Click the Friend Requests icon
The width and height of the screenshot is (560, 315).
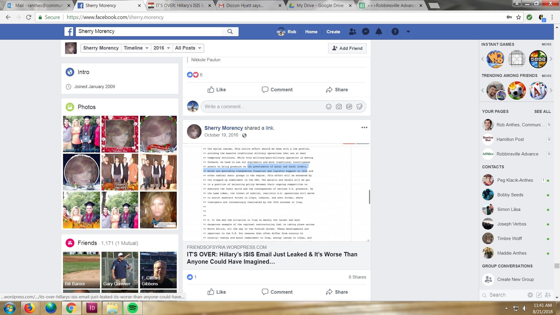coord(352,32)
